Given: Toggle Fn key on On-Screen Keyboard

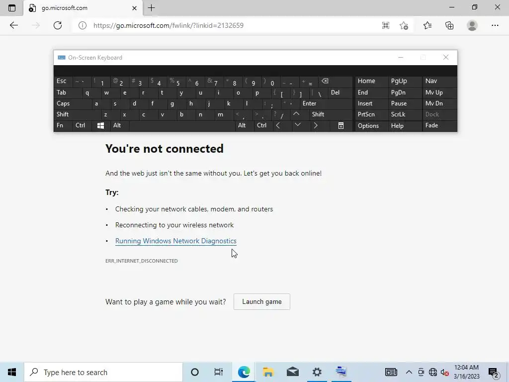Looking at the screenshot, I should tap(63, 125).
